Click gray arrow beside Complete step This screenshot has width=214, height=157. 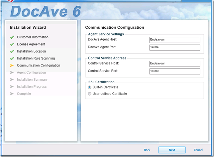(12, 94)
